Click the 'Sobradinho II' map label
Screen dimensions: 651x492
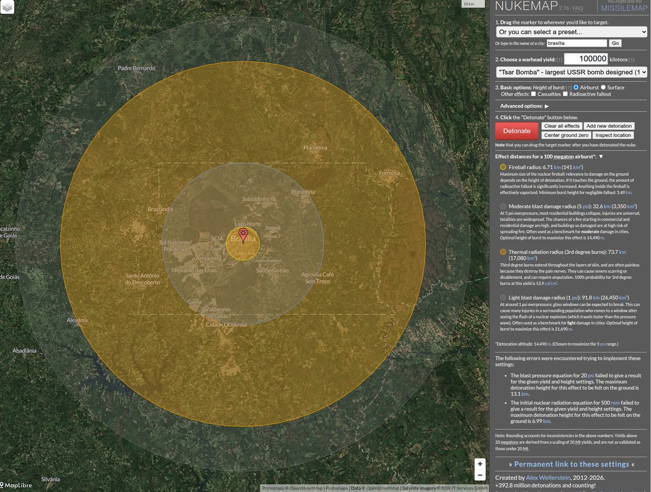pyautogui.click(x=259, y=199)
